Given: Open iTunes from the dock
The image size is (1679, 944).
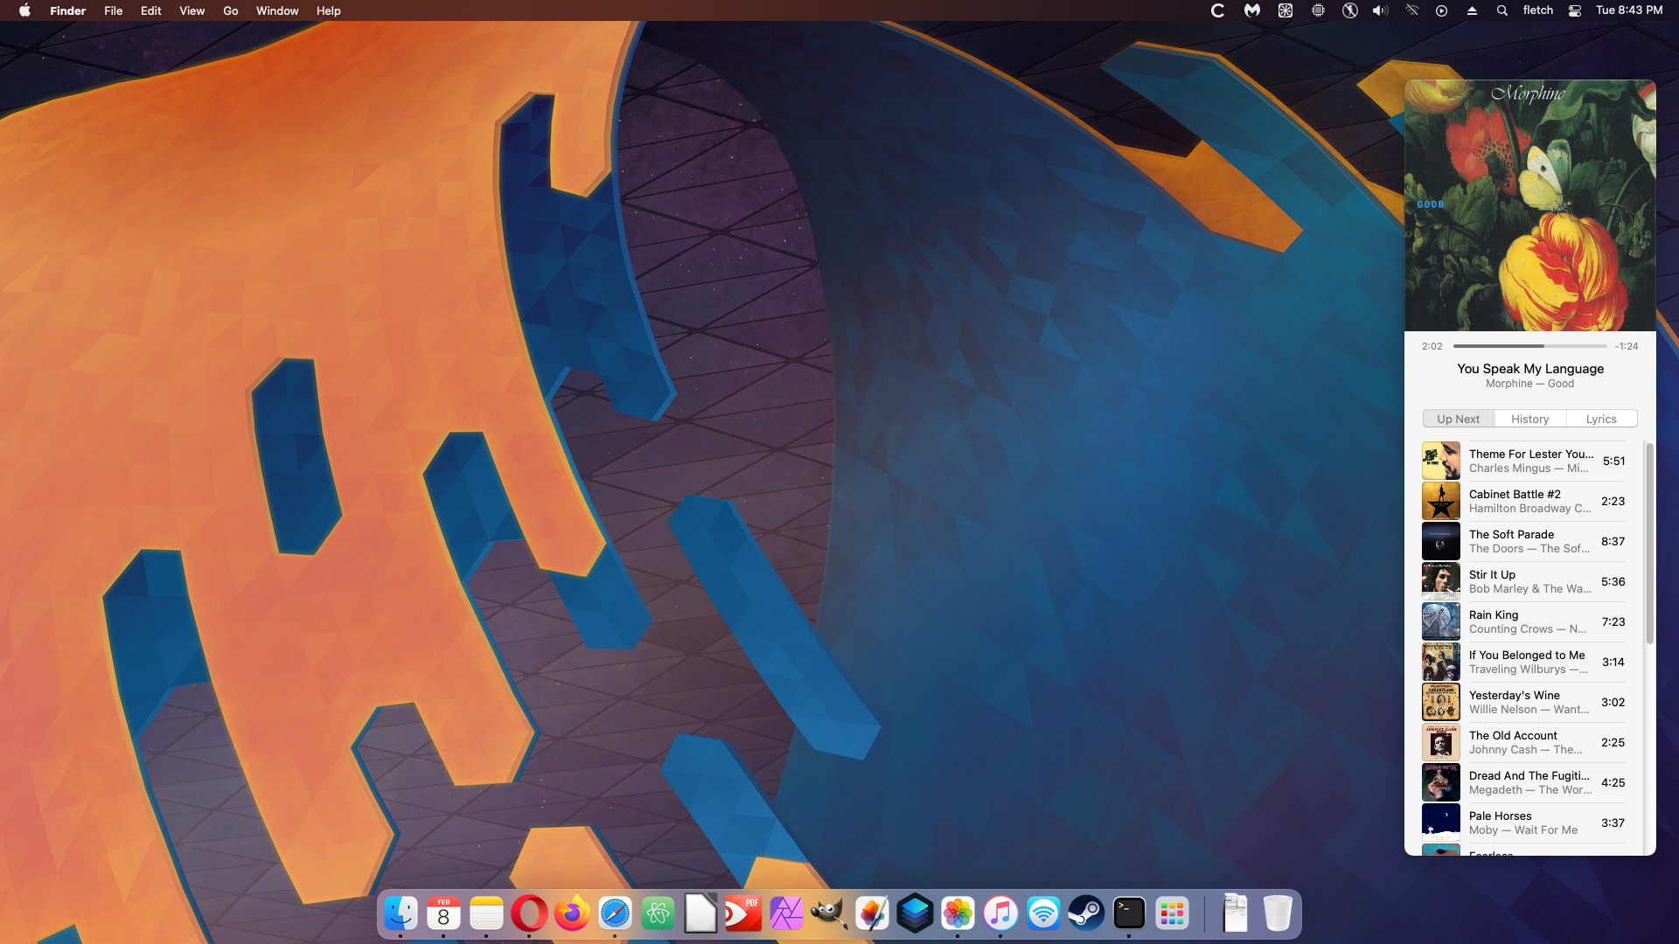Looking at the screenshot, I should 1000,914.
